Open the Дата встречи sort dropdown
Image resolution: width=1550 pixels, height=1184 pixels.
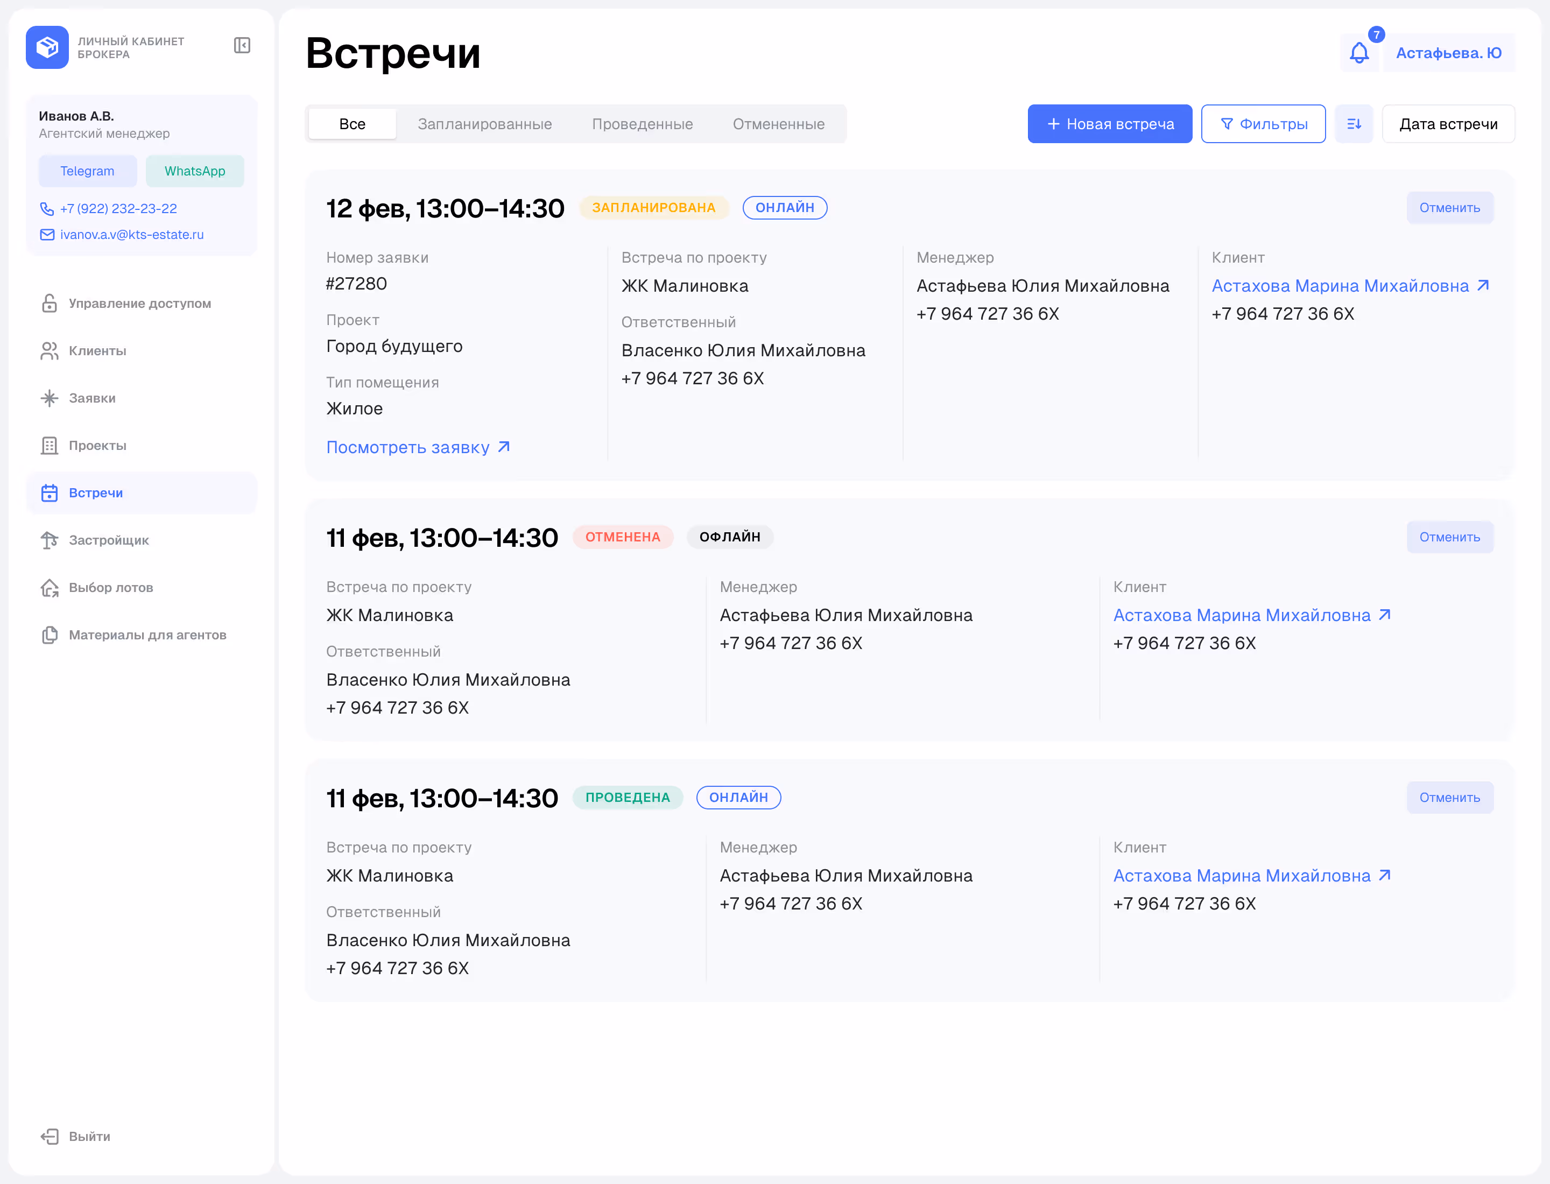pos(1448,124)
